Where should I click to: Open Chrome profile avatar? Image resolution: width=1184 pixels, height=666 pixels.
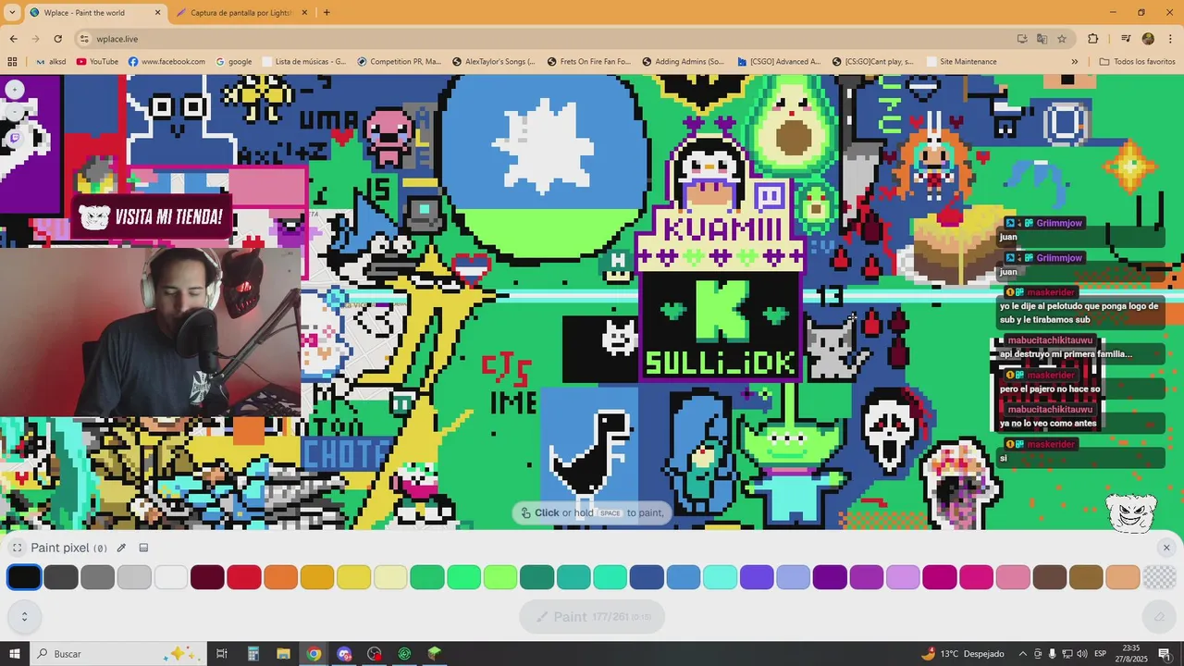pyautogui.click(x=1148, y=39)
